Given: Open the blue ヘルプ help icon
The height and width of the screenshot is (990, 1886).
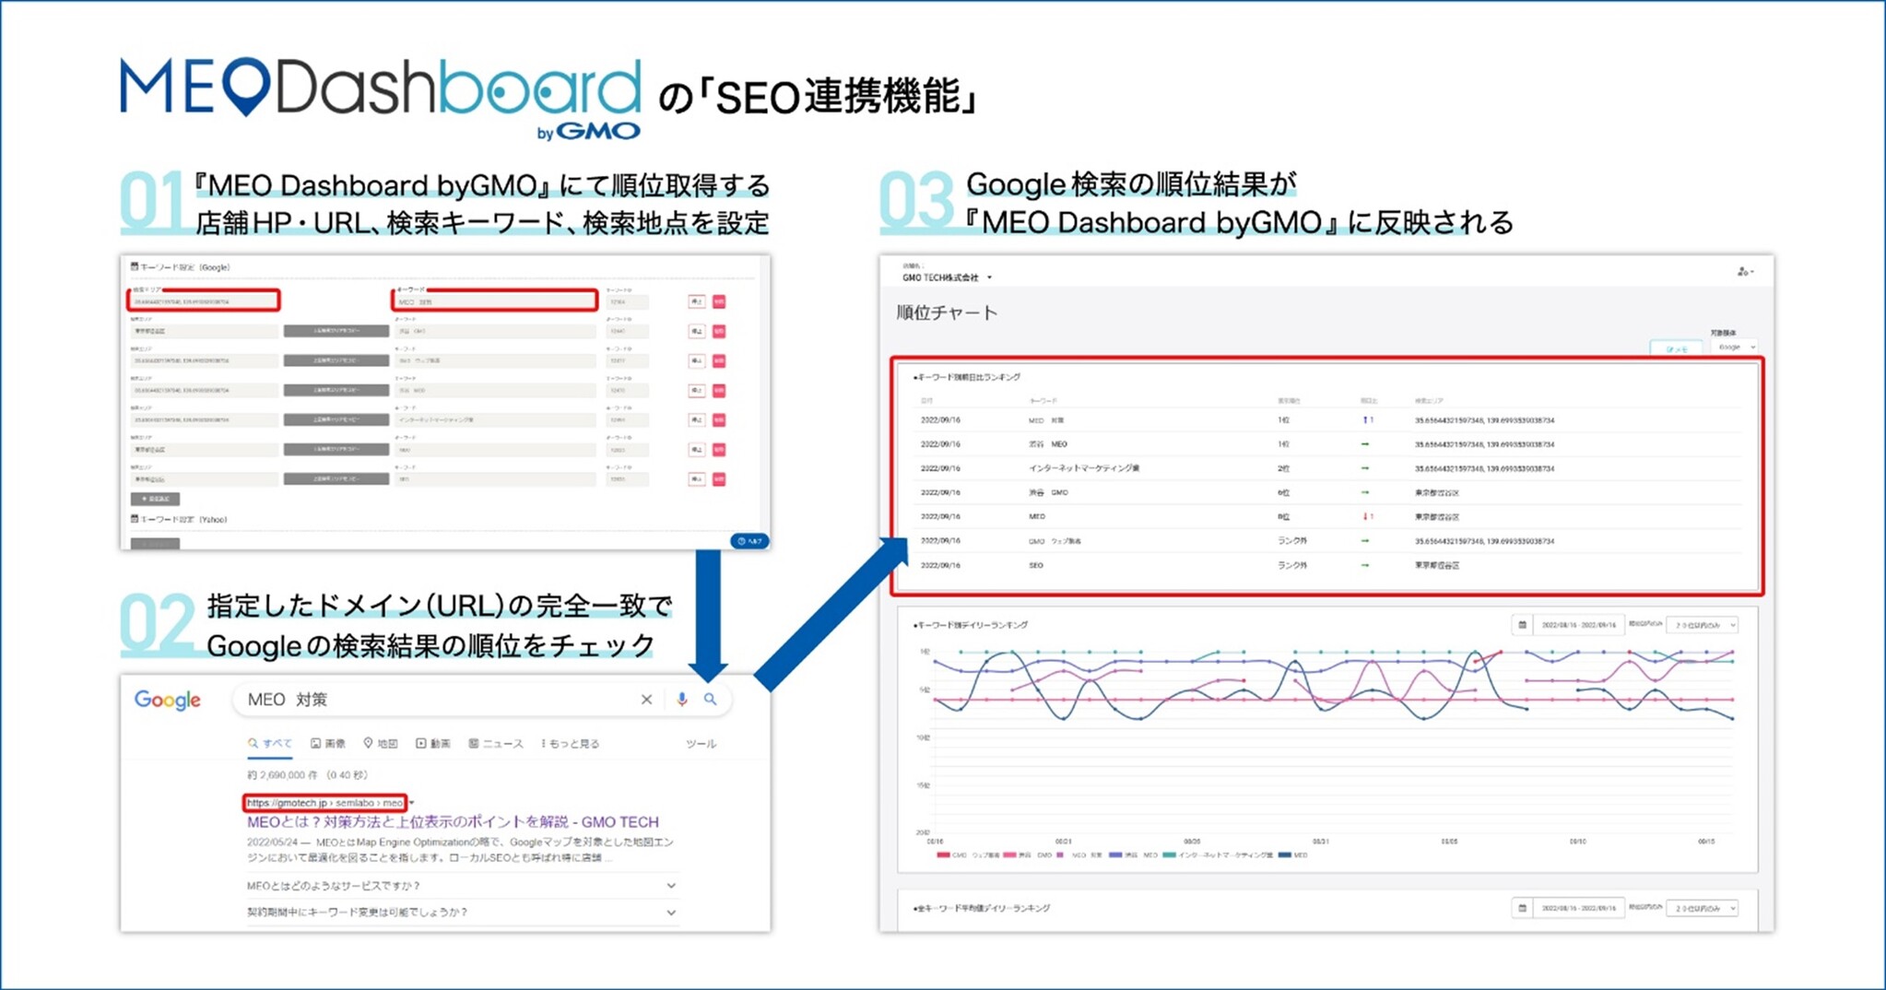Looking at the screenshot, I should [x=749, y=542].
